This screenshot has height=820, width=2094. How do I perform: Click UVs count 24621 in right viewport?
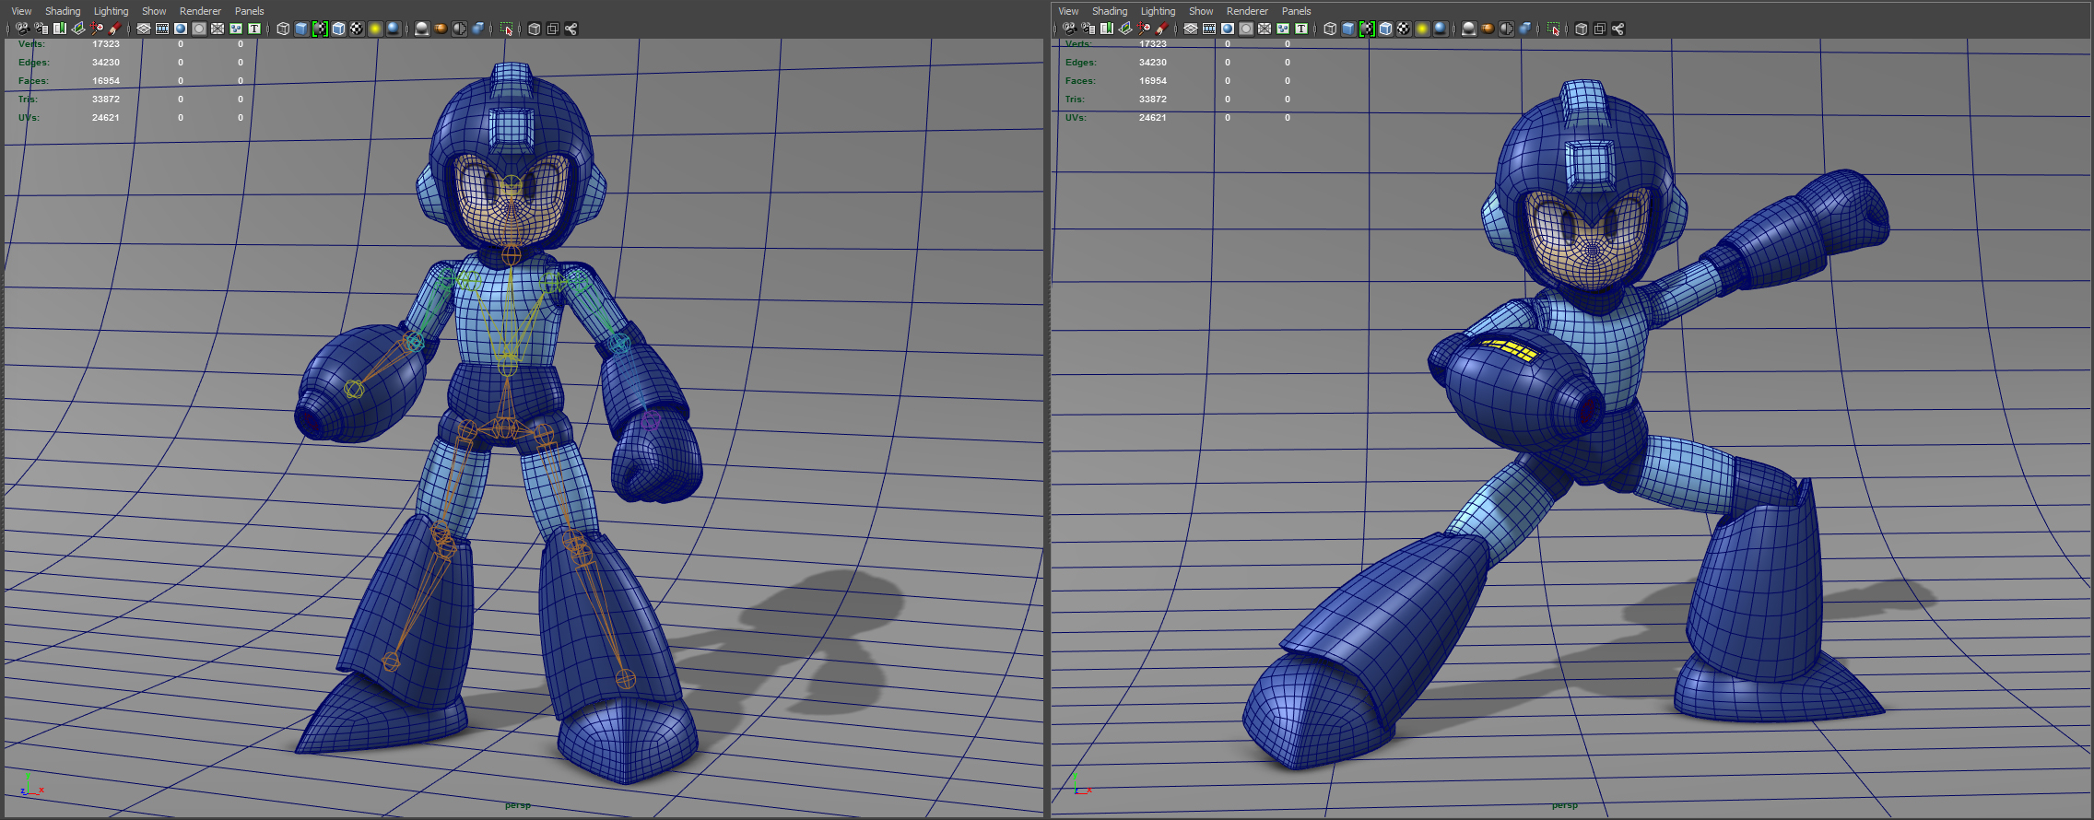pyautogui.click(x=1153, y=118)
